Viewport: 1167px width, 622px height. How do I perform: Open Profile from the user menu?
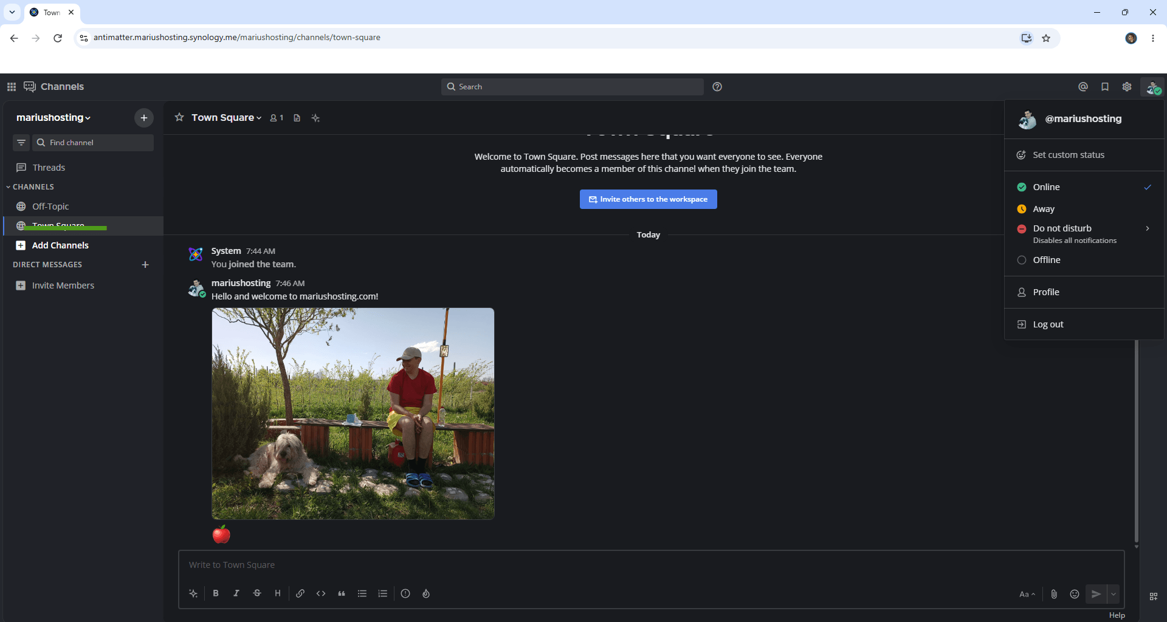[x=1084, y=292]
